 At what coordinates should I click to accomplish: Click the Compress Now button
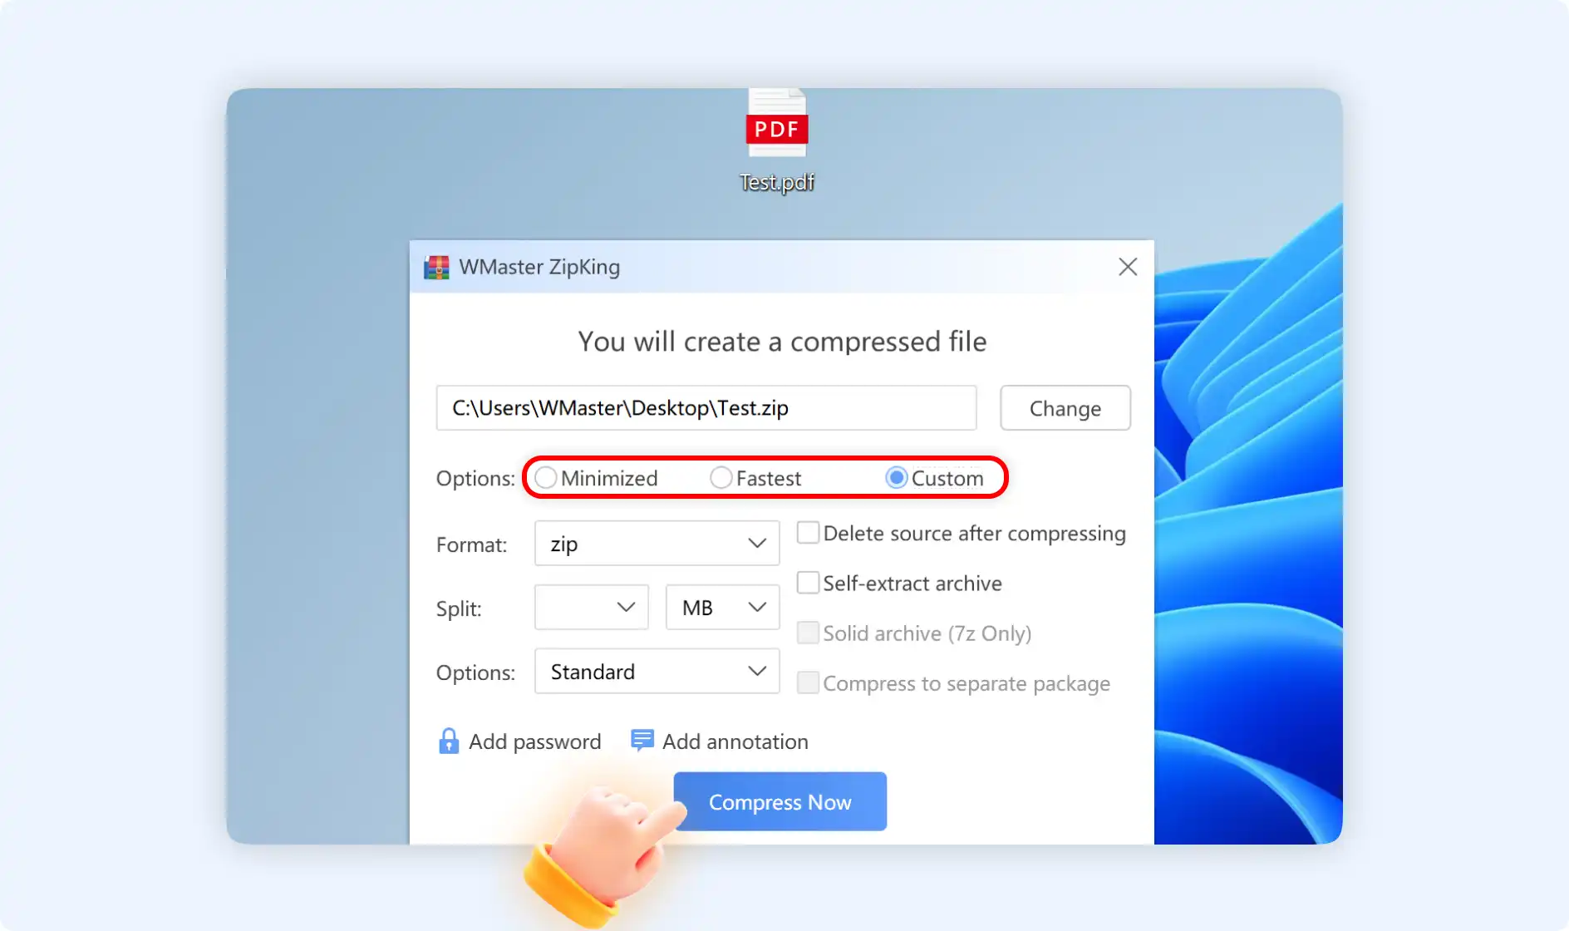tap(780, 801)
